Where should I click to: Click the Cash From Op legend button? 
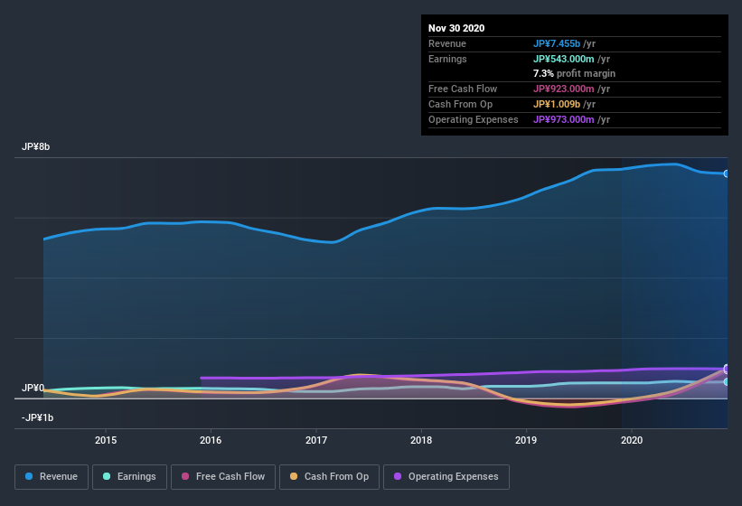coord(329,476)
